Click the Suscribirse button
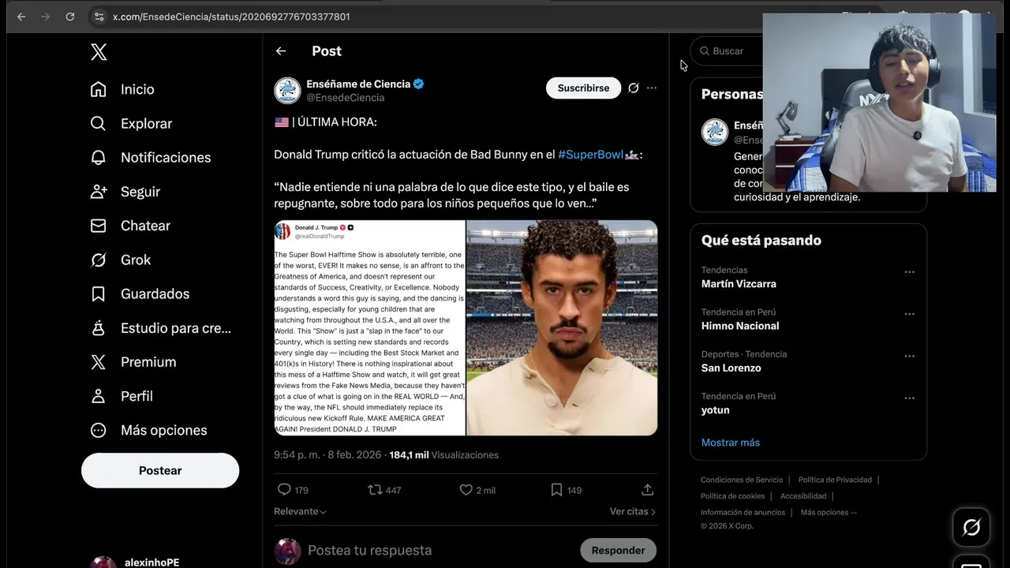 tap(583, 88)
